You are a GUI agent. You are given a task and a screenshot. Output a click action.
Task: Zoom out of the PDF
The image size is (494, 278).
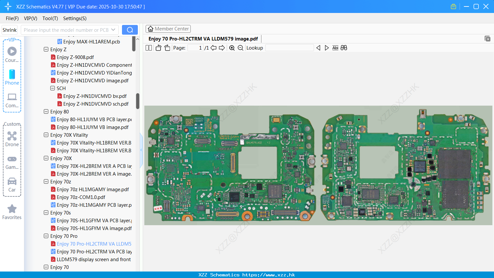(240, 48)
